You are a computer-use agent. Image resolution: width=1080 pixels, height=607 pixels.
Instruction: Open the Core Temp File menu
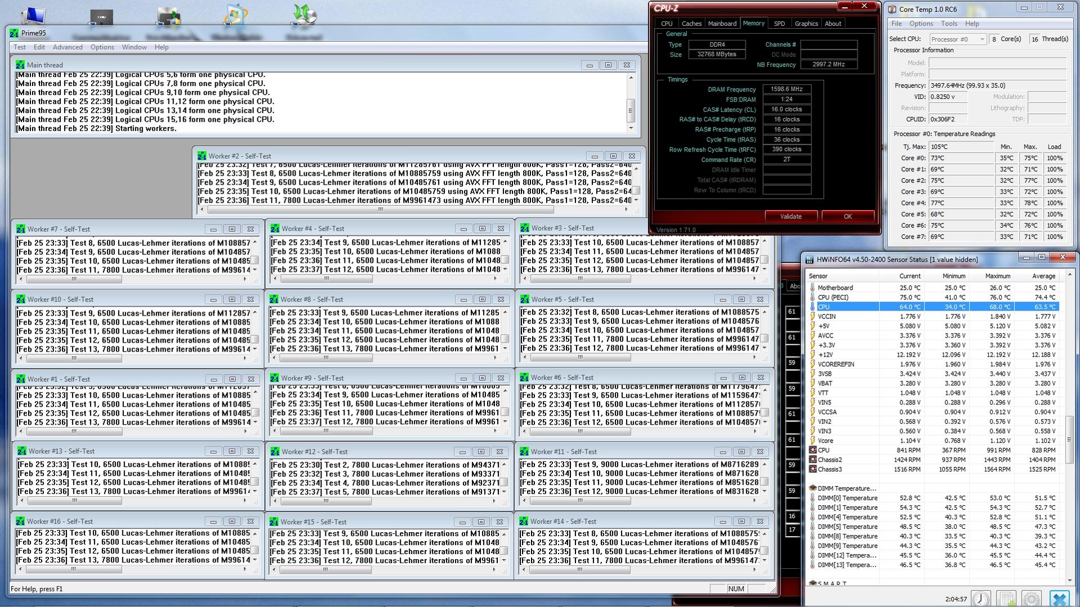(896, 24)
